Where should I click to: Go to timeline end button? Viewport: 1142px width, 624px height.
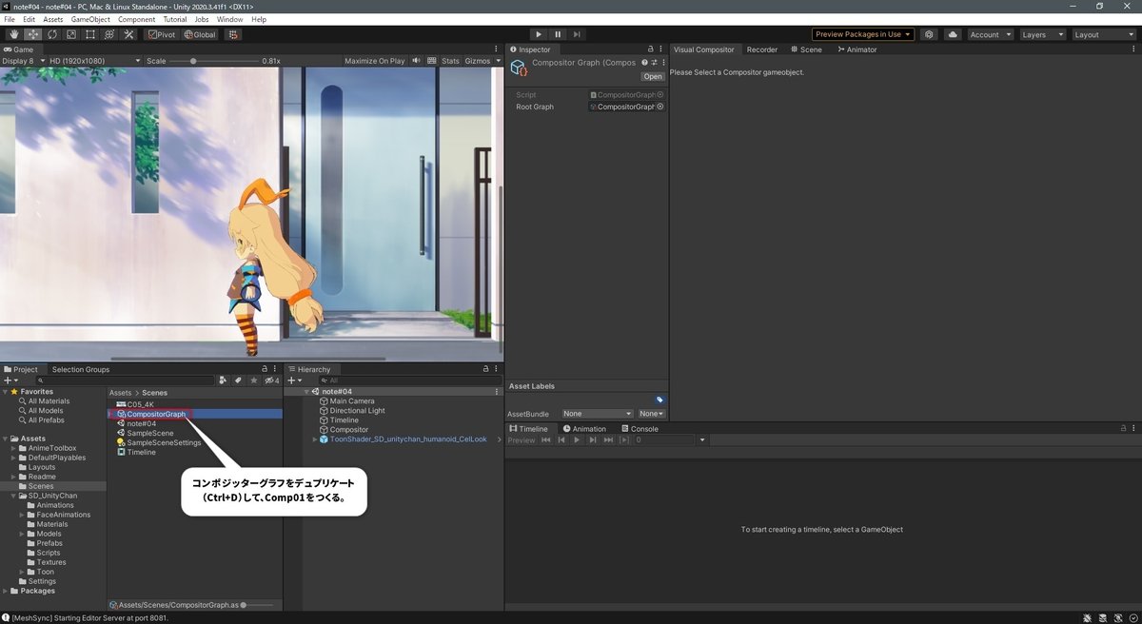coord(607,440)
